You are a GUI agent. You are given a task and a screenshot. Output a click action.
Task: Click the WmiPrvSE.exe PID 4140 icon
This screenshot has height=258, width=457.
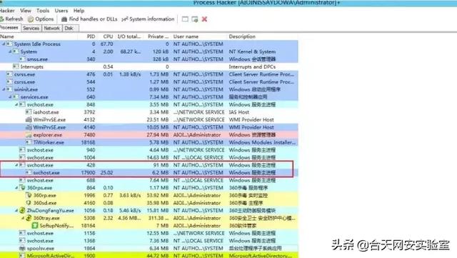(29, 127)
